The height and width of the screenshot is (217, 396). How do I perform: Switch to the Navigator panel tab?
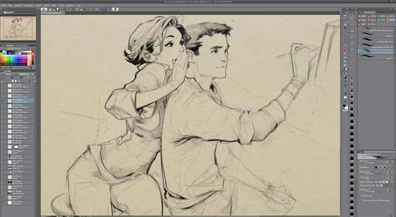[9, 12]
